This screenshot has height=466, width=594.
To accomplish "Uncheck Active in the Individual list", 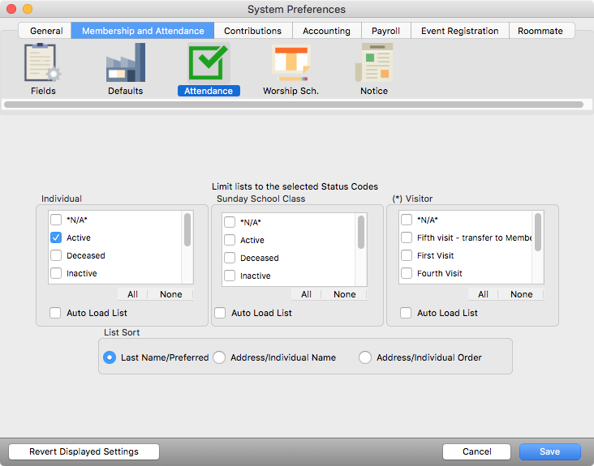I will tap(56, 238).
